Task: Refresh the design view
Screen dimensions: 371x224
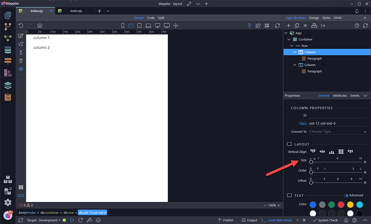Action: [x=277, y=26]
